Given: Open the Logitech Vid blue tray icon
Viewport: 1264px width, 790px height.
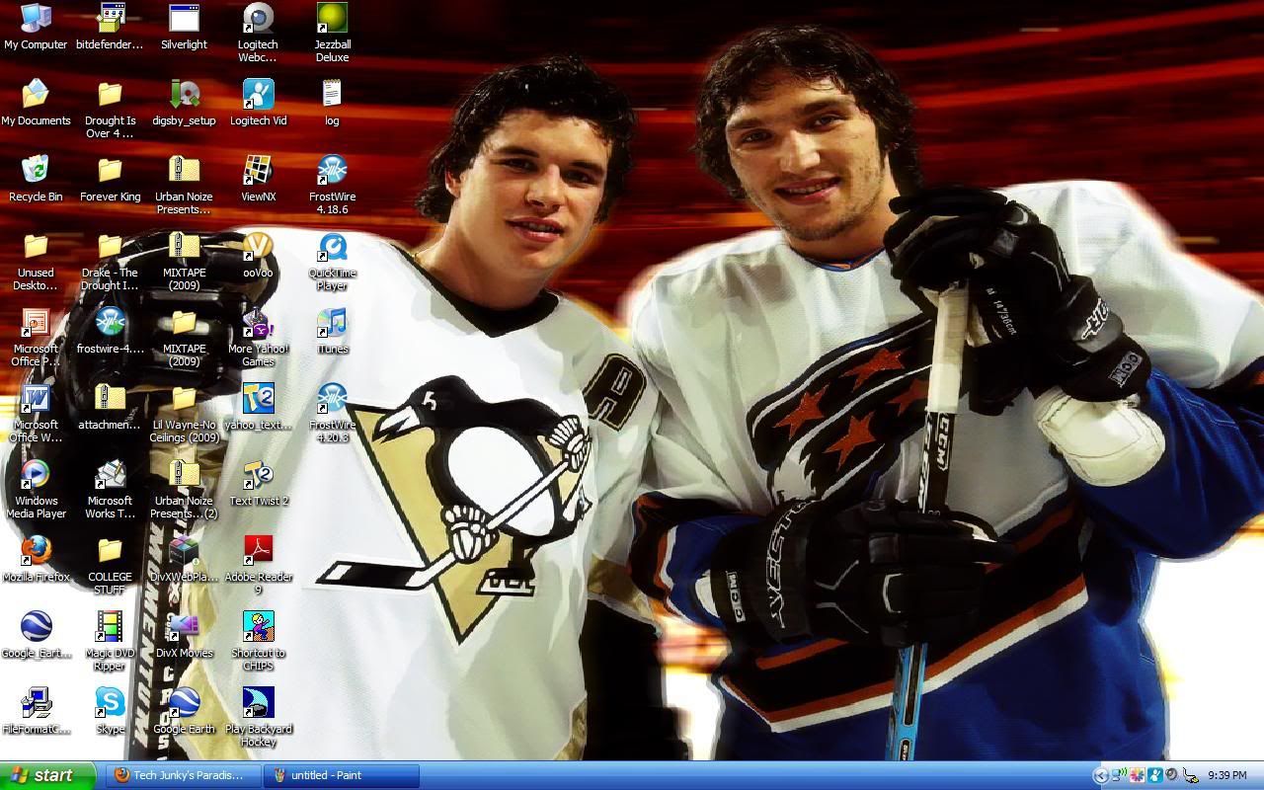Looking at the screenshot, I should (x=1154, y=775).
